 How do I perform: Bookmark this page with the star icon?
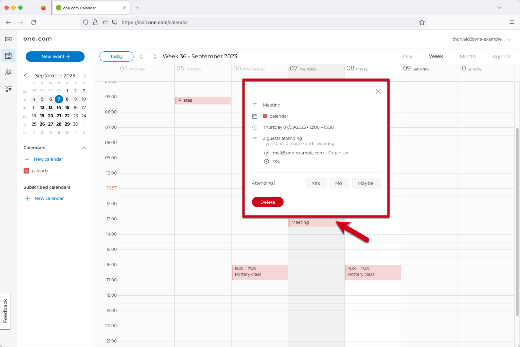point(422,23)
